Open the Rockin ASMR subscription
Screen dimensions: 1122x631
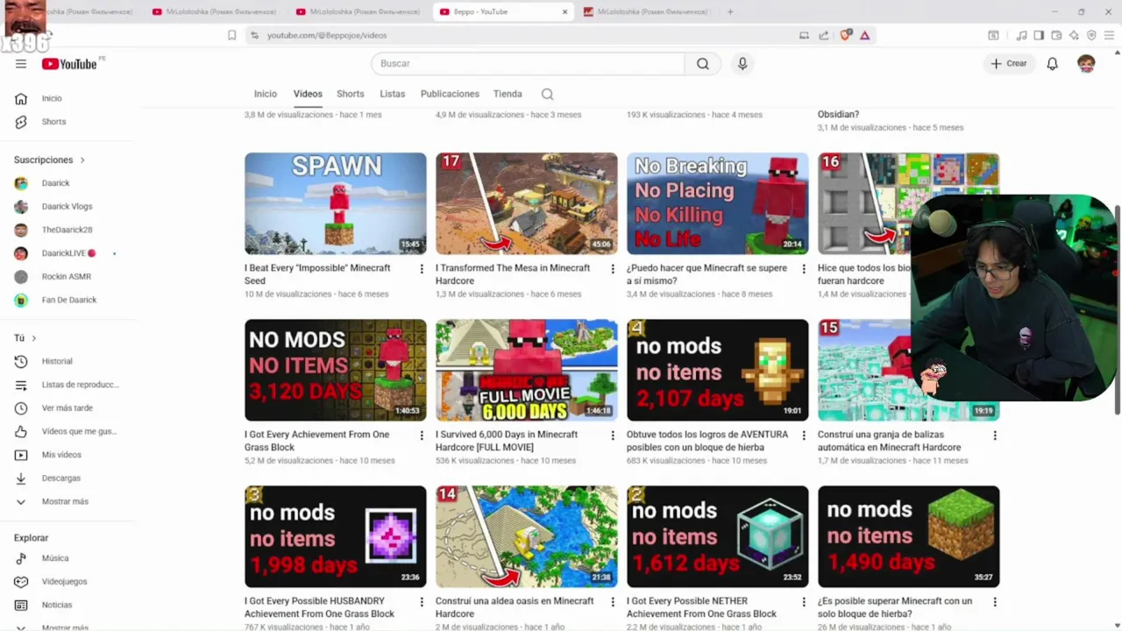68,276
